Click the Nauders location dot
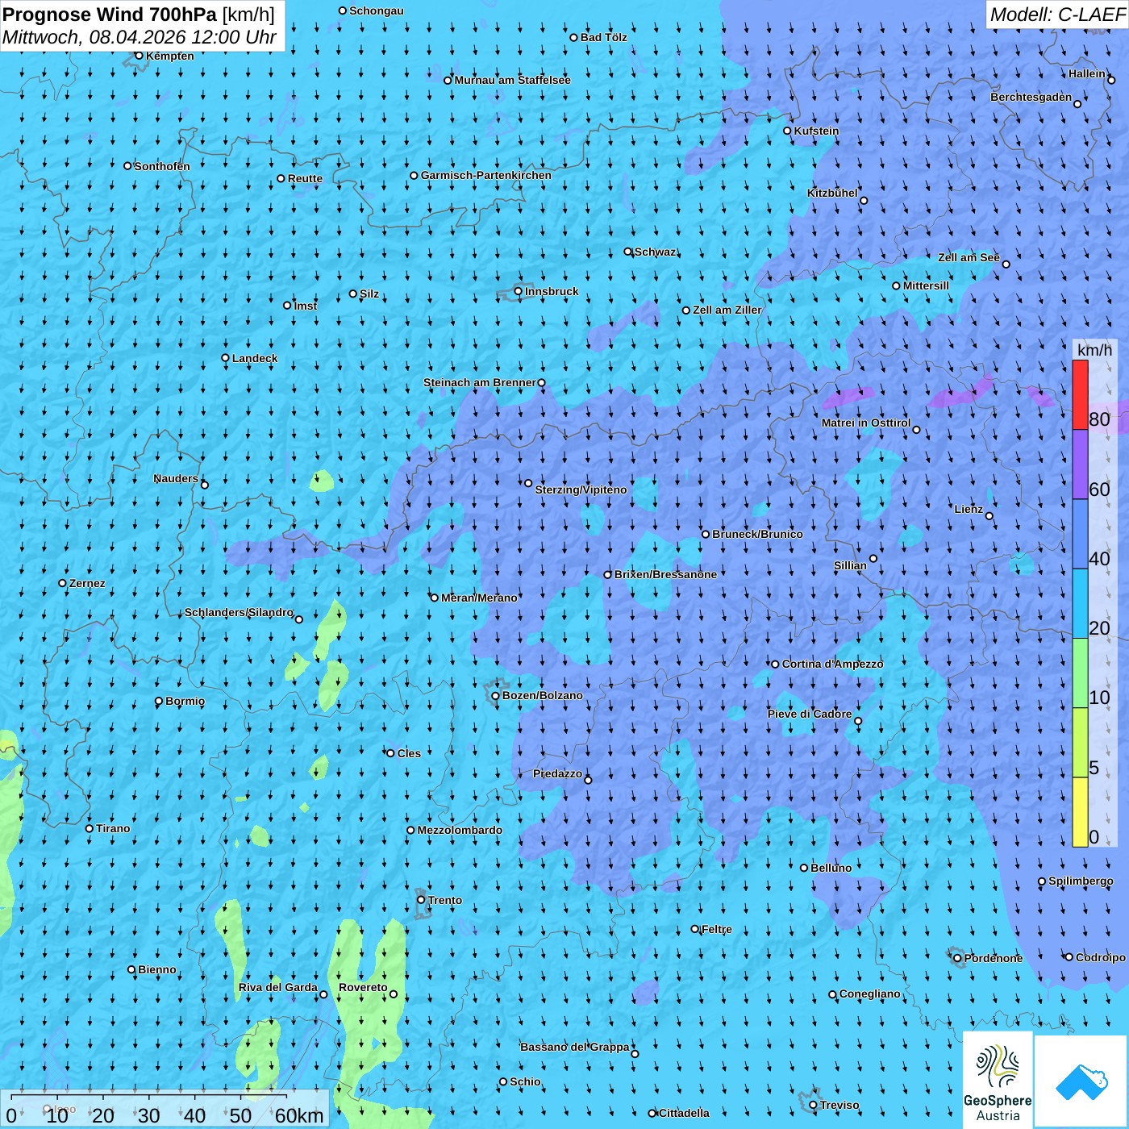 205,485
